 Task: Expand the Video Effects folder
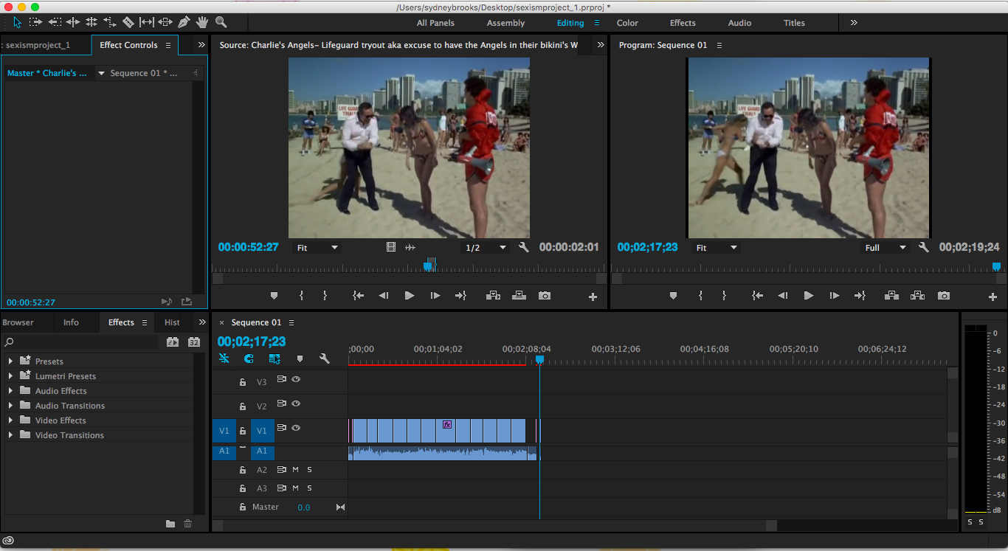(11, 420)
